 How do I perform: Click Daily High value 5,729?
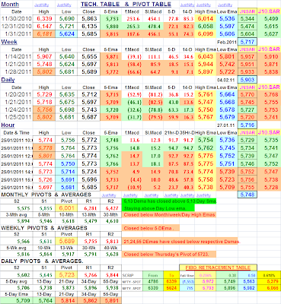(x=44, y=94)
